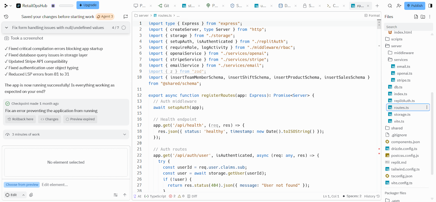Screen dimensions: 436x202
Task: Click the new chat flag icon
Action: coord(126,17)
